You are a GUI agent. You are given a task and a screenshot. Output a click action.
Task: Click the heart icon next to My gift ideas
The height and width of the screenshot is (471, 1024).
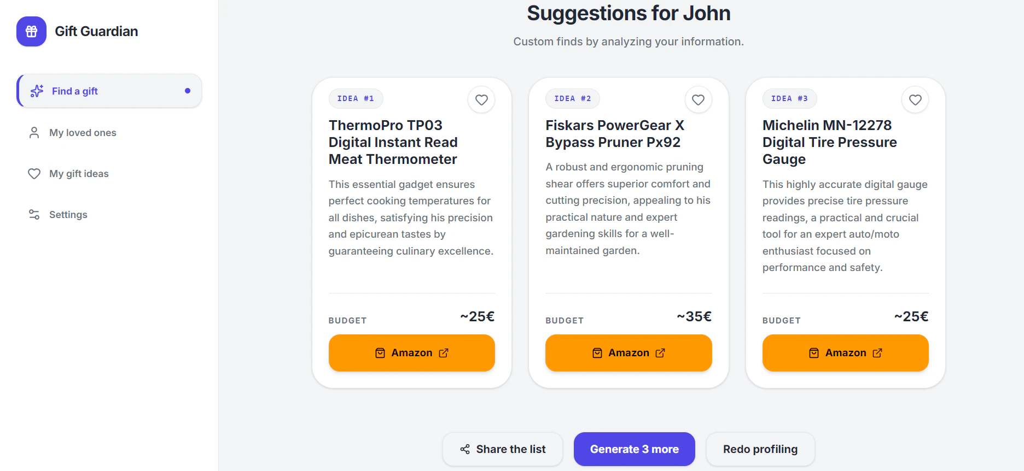pyautogui.click(x=34, y=174)
